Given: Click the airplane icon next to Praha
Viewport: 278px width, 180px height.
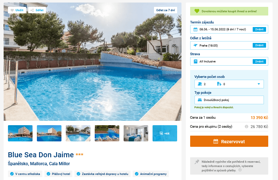Looking at the screenshot, I should pyautogui.click(x=195, y=45).
